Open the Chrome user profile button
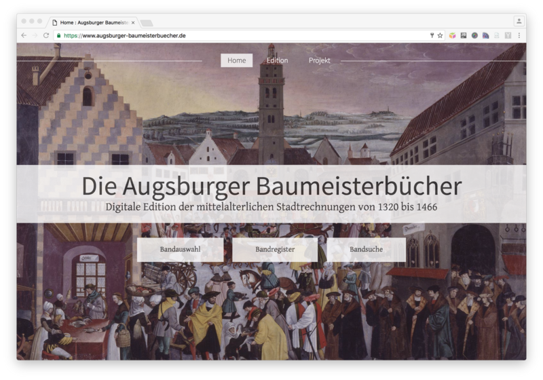This screenshot has height=380, width=543. coord(519,21)
